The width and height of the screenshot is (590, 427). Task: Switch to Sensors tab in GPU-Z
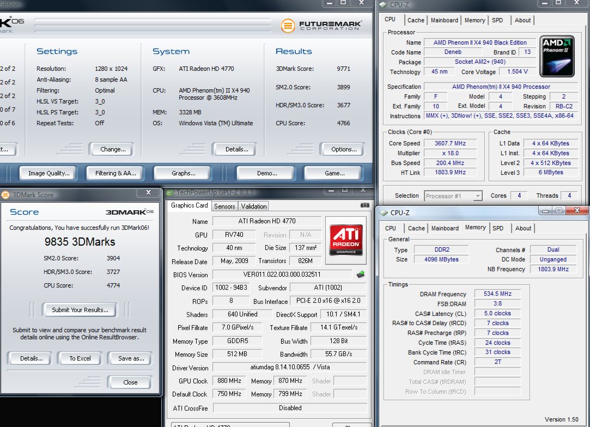point(224,206)
